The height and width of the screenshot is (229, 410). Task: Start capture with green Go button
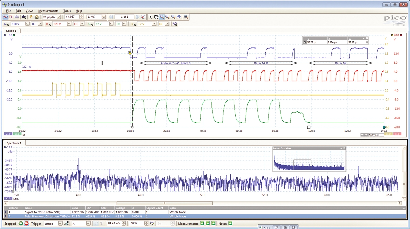click(21, 224)
